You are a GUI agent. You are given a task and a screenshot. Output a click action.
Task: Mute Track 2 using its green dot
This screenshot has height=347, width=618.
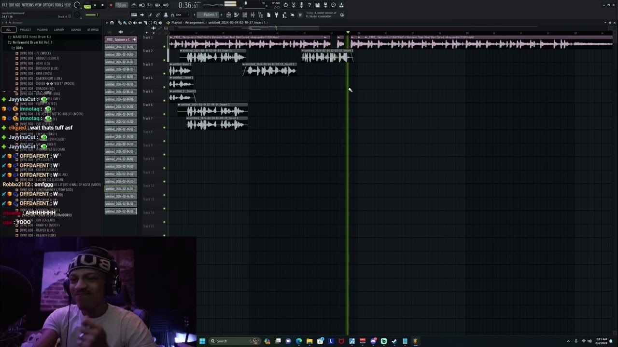pos(164,60)
